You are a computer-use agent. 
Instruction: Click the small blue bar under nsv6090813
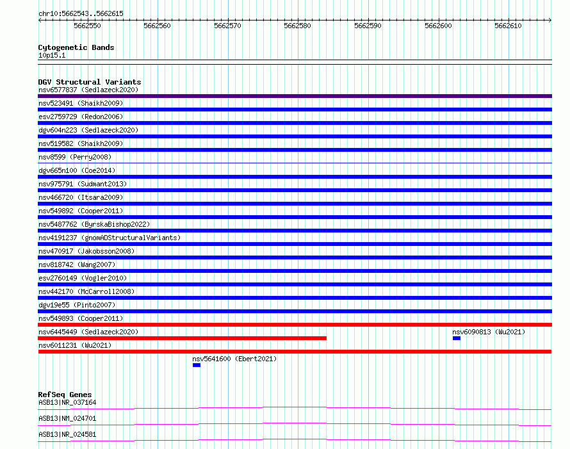pos(457,338)
